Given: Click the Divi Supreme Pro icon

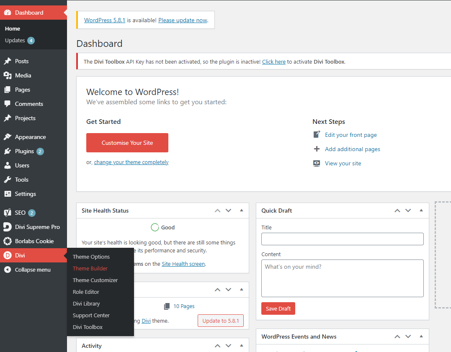Looking at the screenshot, I should pos(8,227).
